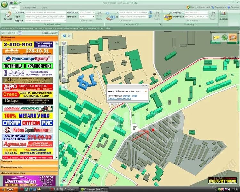
Task: Click the zoom-in button atop zoom slider
Action: click(x=64, y=43)
